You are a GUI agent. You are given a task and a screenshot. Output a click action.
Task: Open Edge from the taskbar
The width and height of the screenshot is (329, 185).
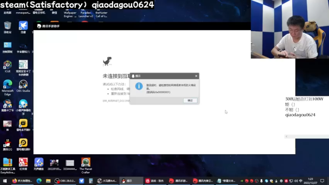39,181
